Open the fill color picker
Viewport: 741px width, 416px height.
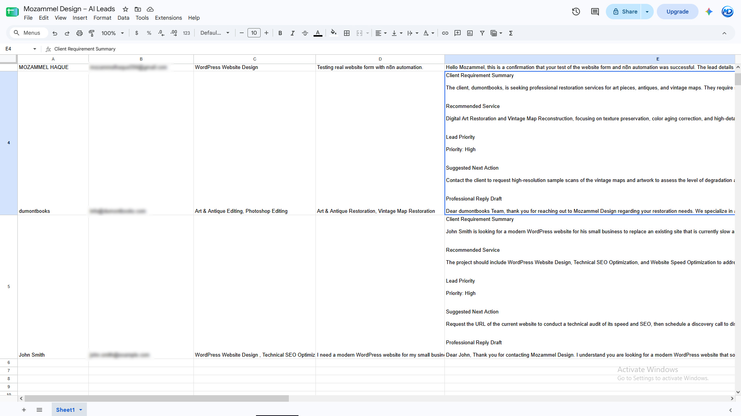[x=334, y=33]
